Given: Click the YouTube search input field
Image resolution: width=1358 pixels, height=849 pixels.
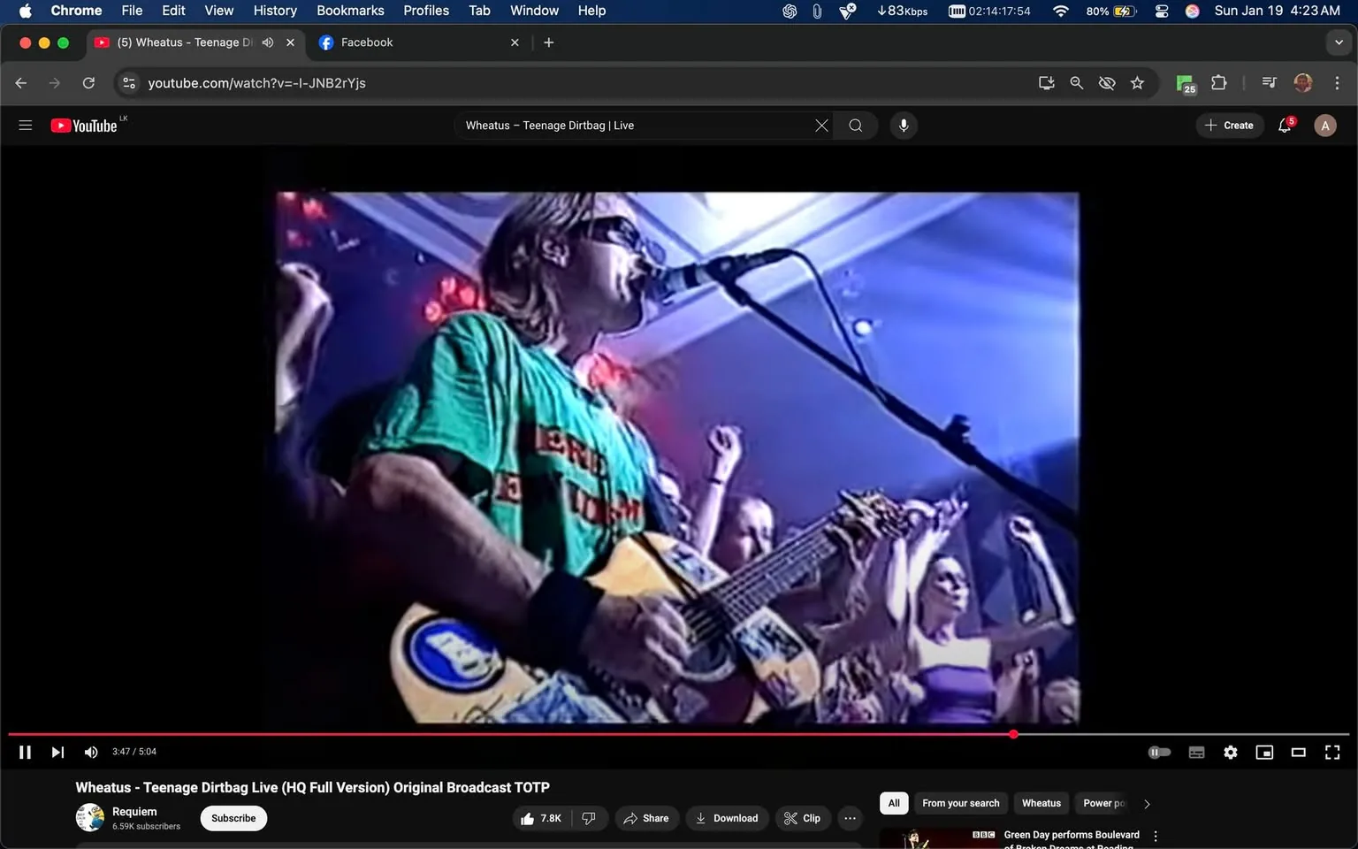Looking at the screenshot, I should 637,126.
